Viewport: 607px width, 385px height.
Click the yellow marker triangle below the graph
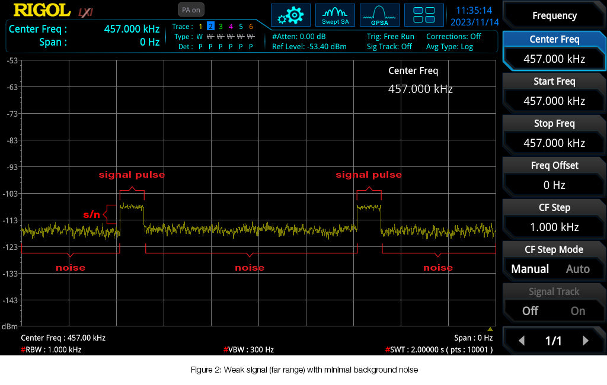click(x=490, y=329)
